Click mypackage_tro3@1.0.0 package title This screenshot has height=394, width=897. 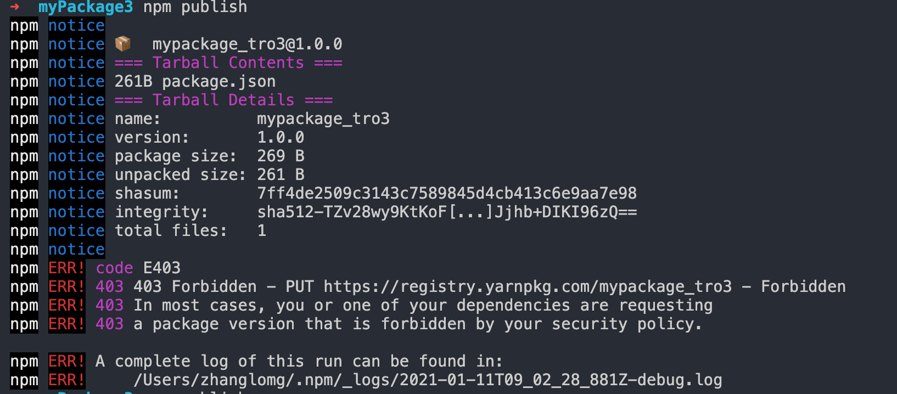247,44
